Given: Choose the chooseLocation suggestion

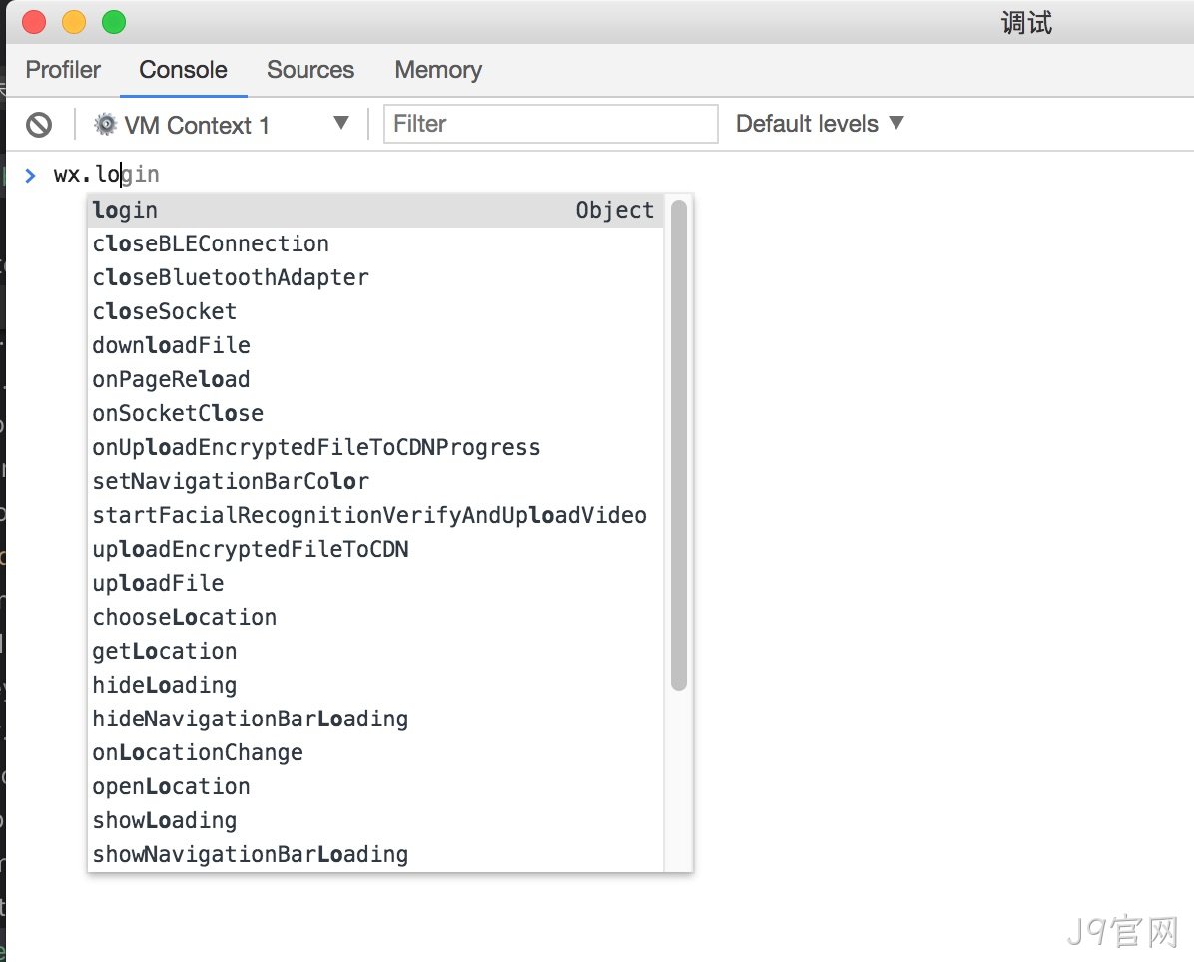Looking at the screenshot, I should point(374,618).
